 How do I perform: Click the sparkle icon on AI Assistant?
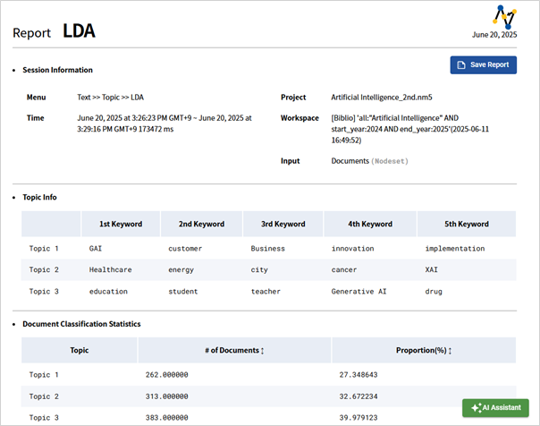click(476, 408)
